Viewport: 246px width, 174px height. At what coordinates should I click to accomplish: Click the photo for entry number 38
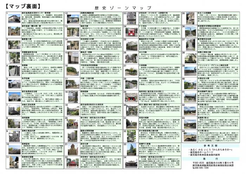tap(190, 58)
